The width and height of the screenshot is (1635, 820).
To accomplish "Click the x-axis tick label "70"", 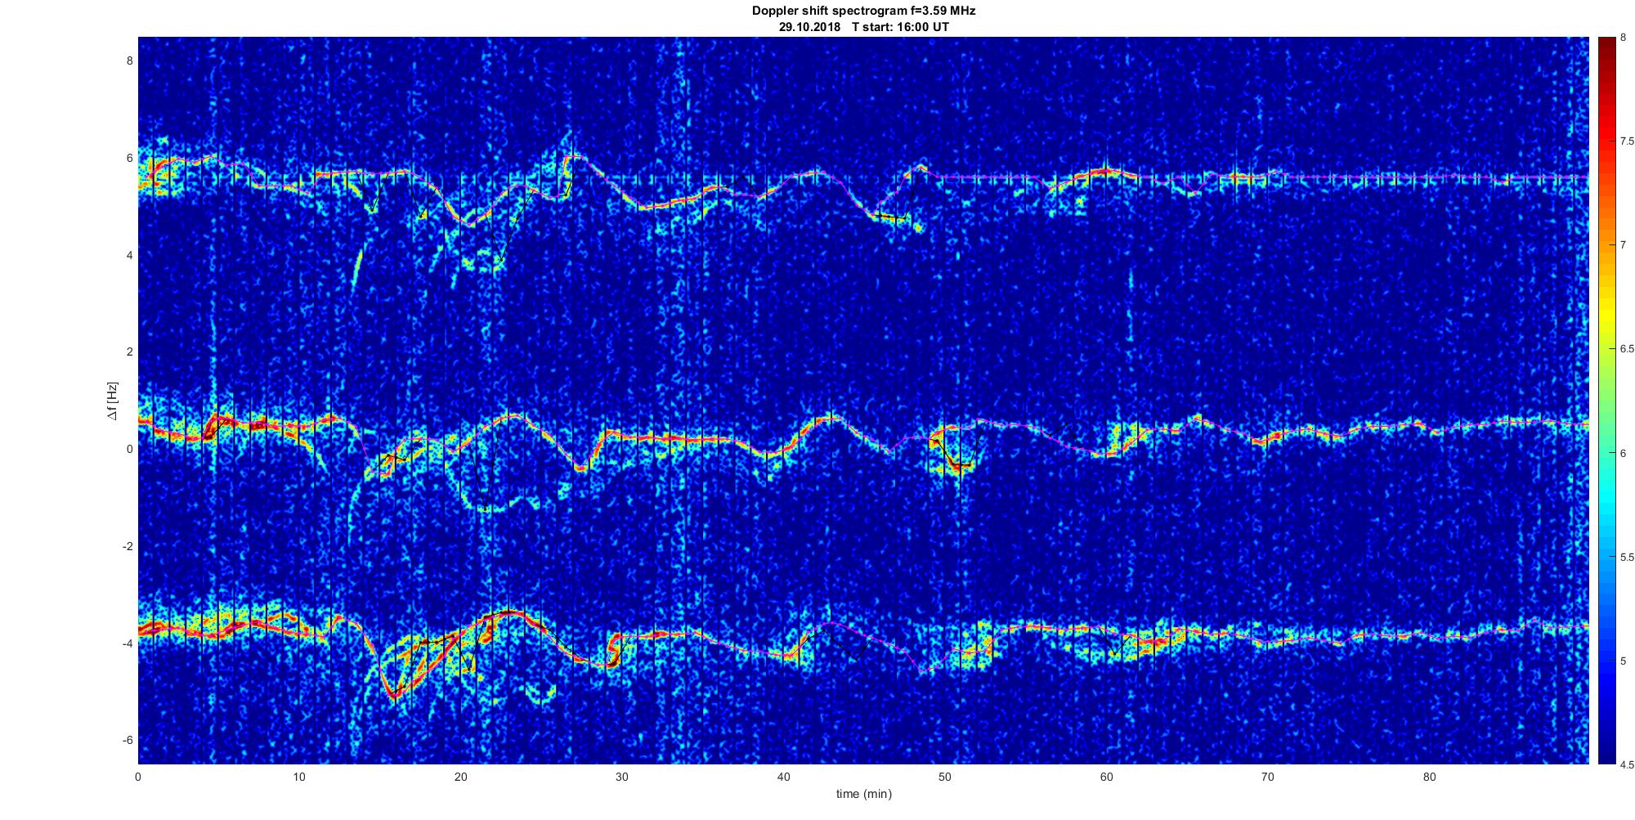I will tap(1268, 777).
